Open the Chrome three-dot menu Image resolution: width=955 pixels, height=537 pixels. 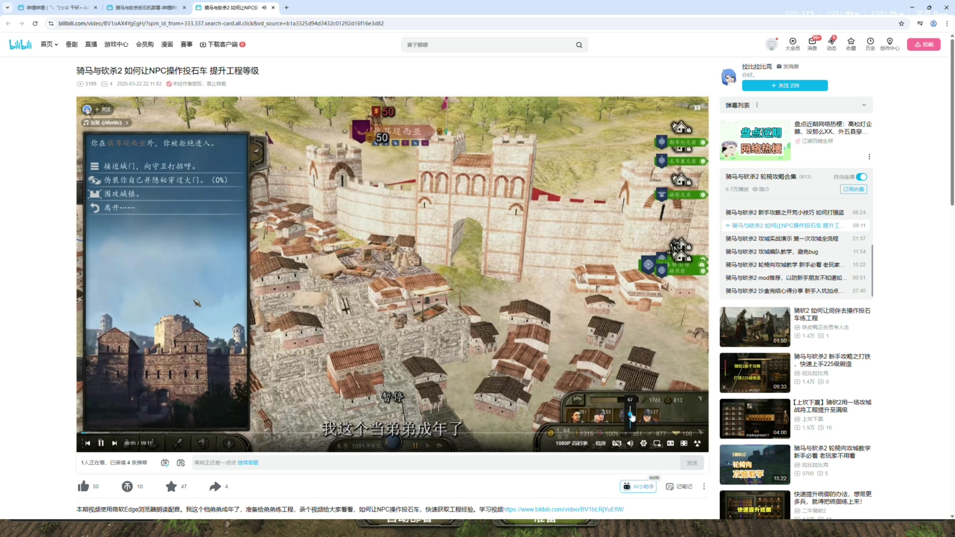pos(947,23)
